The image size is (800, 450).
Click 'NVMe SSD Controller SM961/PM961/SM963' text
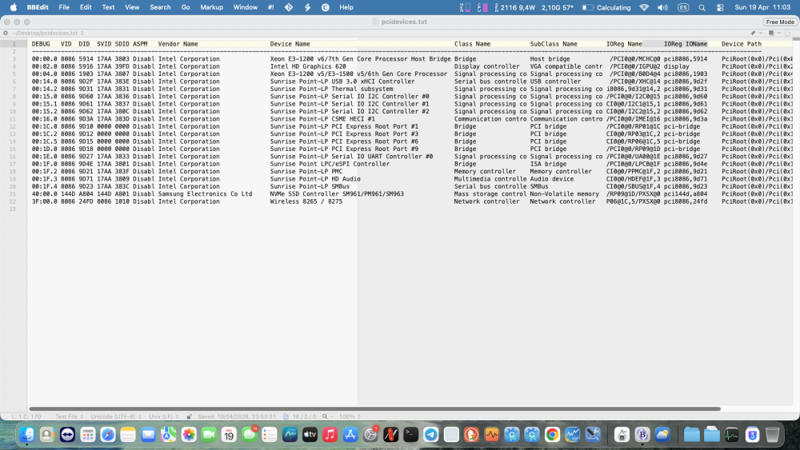337,193
